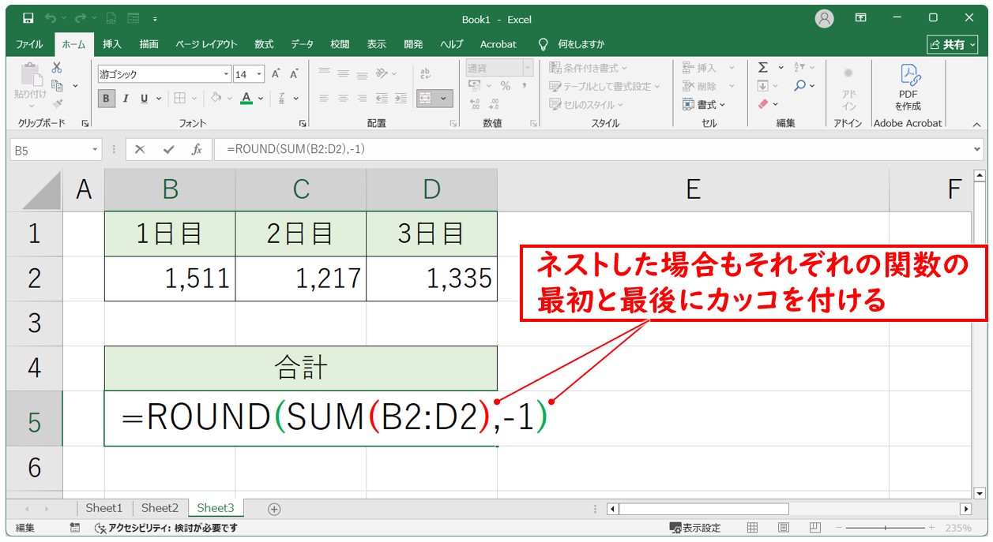Click the AutoSum sigma icon
The height and width of the screenshot is (542, 993).
tap(763, 68)
